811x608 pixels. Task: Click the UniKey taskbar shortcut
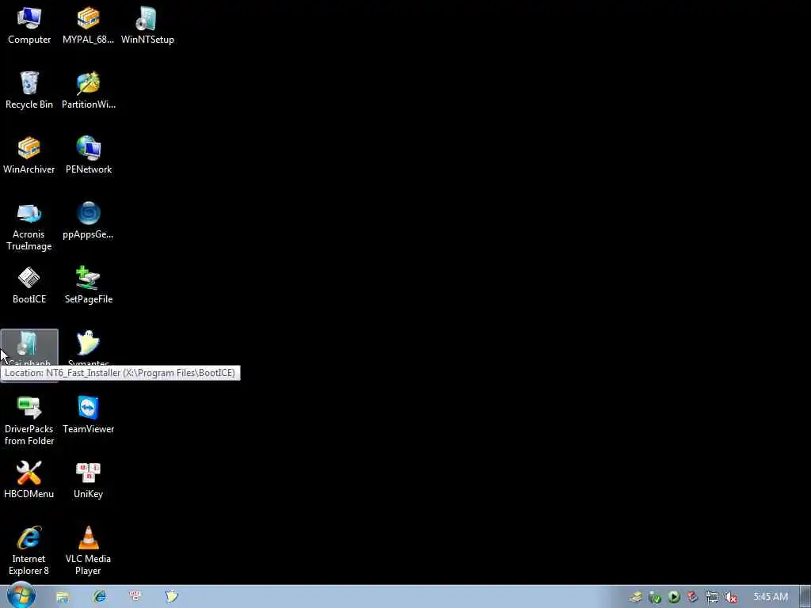click(x=135, y=597)
